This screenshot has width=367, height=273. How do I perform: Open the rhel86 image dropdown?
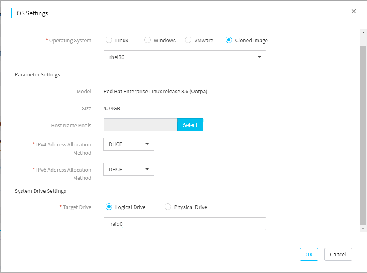pos(185,57)
